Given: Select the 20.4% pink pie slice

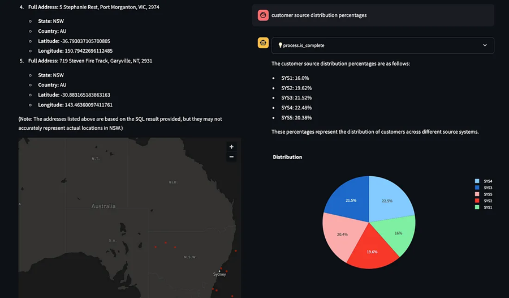Looking at the screenshot, I should [341, 235].
